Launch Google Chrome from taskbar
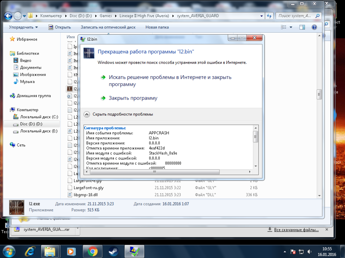Image resolution: width=345 pixels, height=258 pixels. 92,251
